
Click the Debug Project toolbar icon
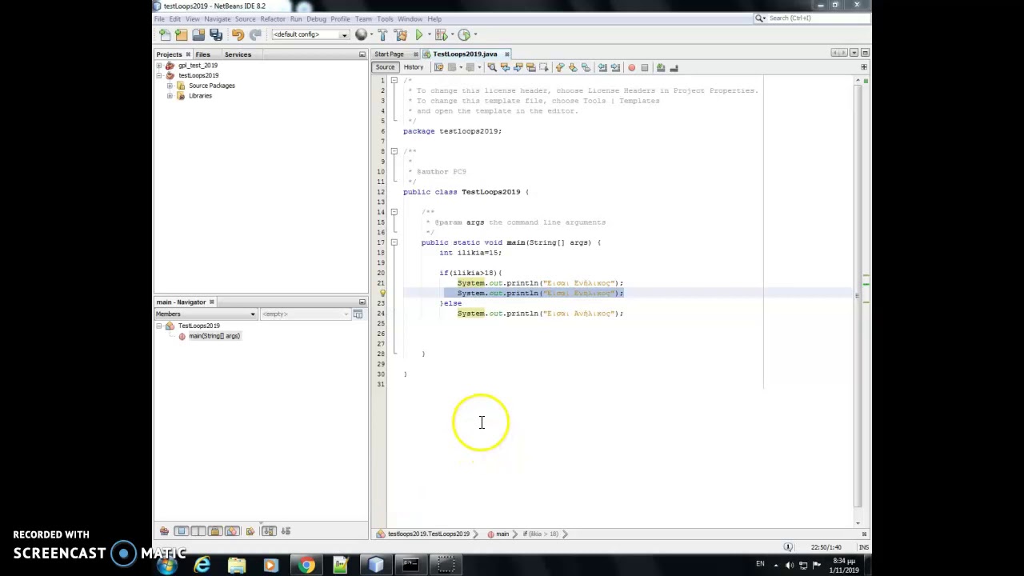(x=440, y=34)
